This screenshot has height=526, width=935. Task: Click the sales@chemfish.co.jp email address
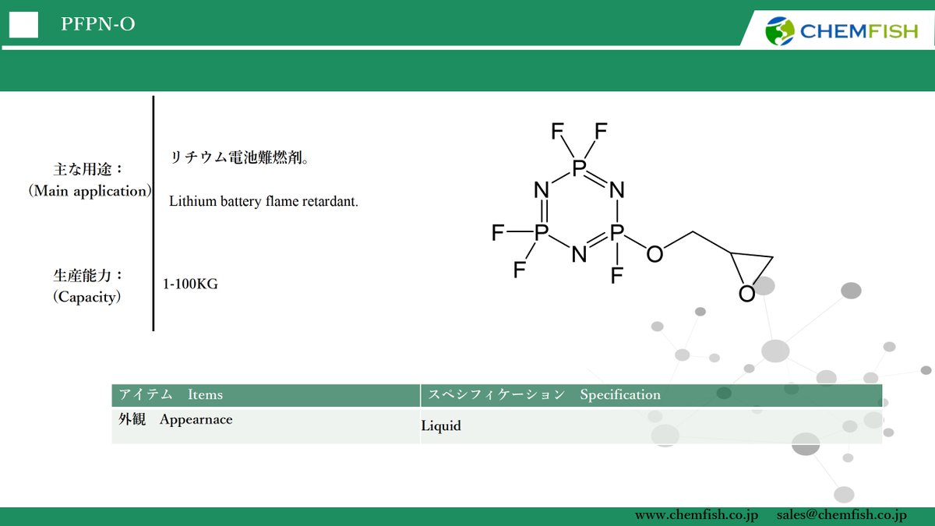coord(841,515)
